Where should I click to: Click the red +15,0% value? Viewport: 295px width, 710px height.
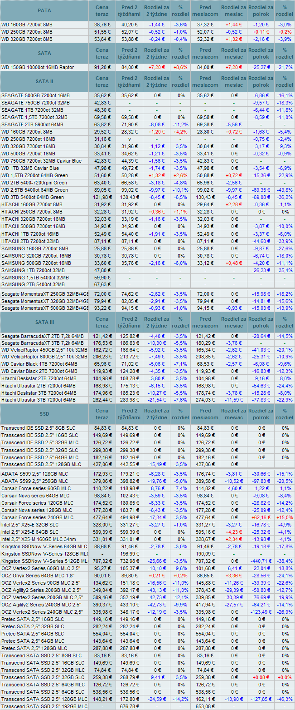(285, 517)
